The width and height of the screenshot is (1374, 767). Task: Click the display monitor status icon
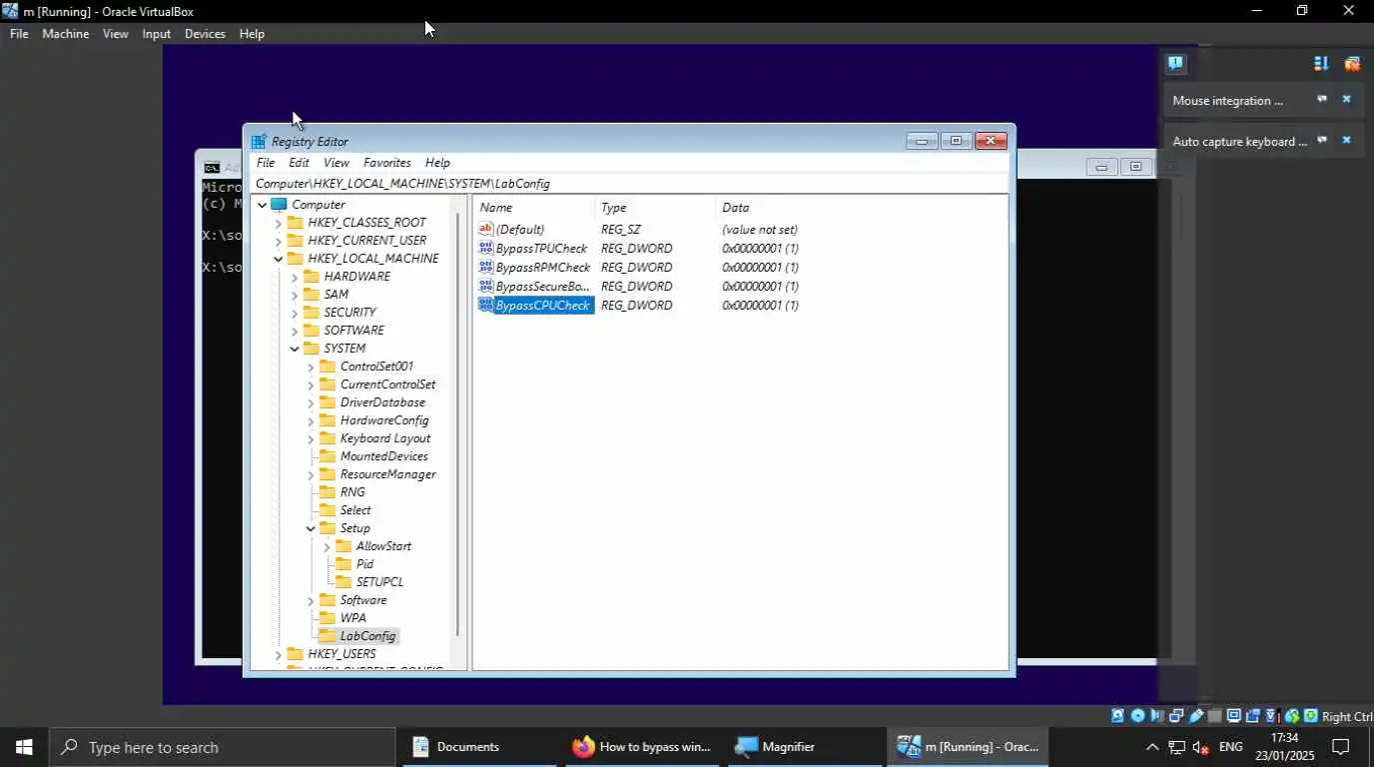1234,716
